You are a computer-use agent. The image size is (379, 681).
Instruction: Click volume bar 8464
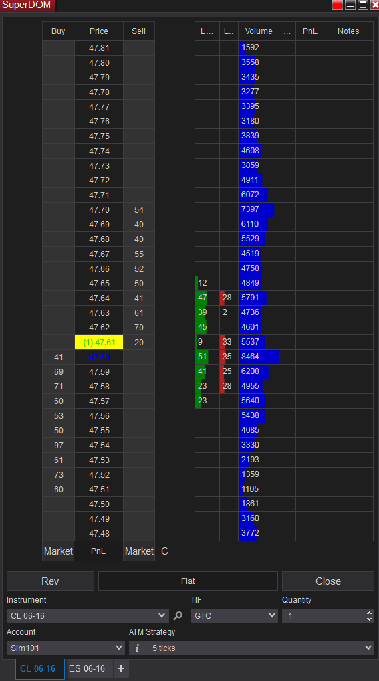259,357
